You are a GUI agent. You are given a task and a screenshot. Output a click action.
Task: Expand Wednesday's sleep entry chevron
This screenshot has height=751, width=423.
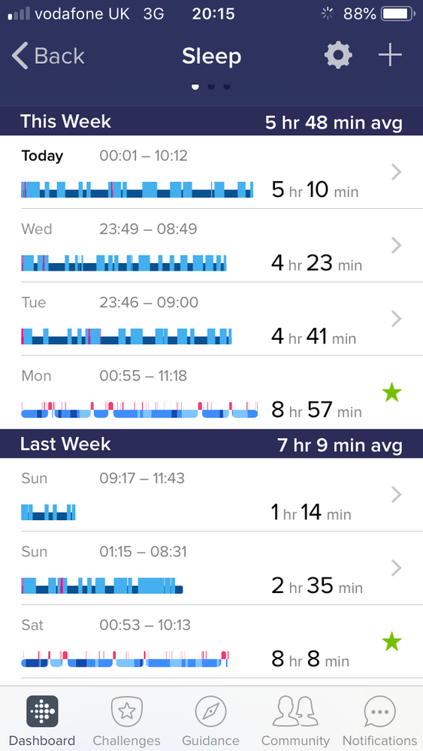point(396,245)
